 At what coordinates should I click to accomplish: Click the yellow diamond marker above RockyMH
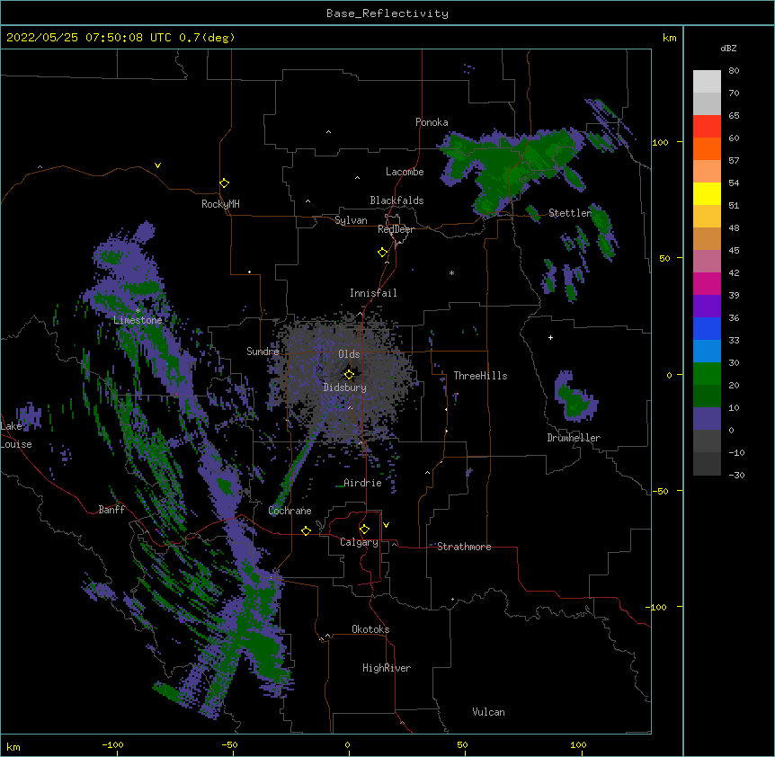225,183
